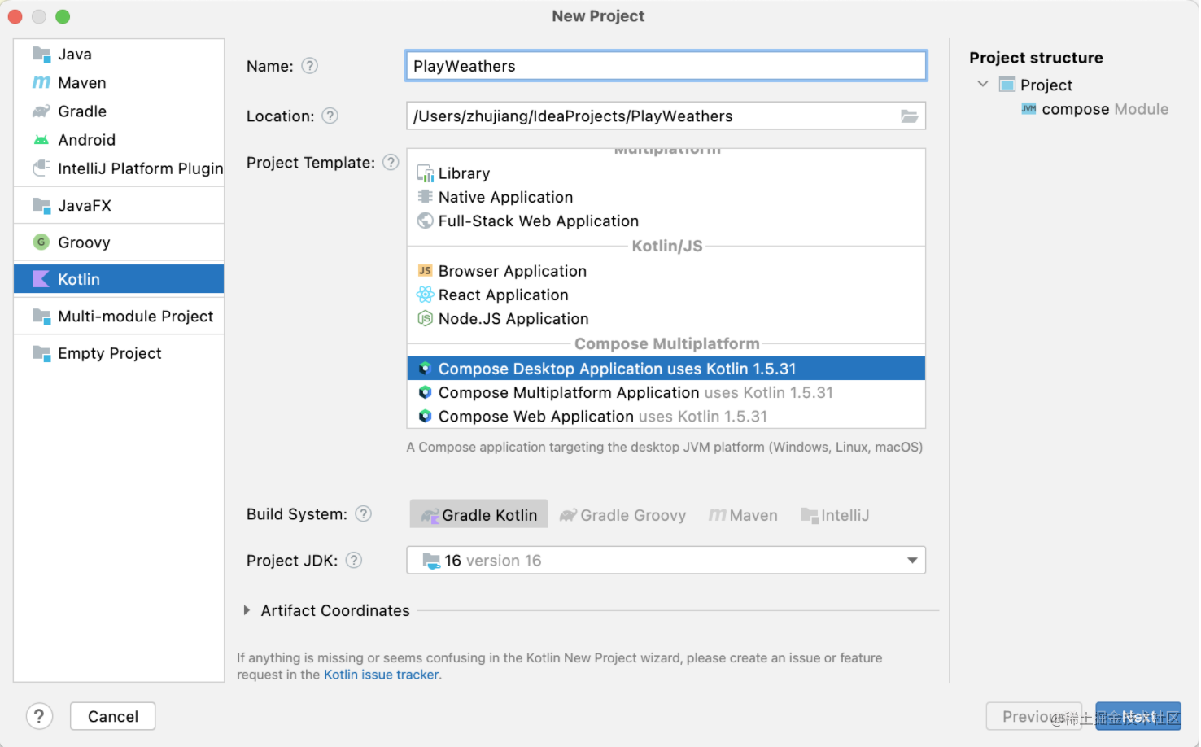Click the Name text field
This screenshot has height=747, width=1201.
click(666, 66)
